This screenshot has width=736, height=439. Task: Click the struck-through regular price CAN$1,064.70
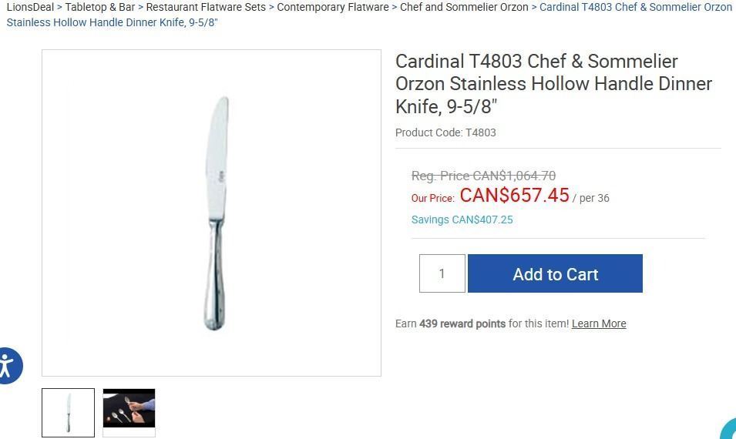click(483, 176)
